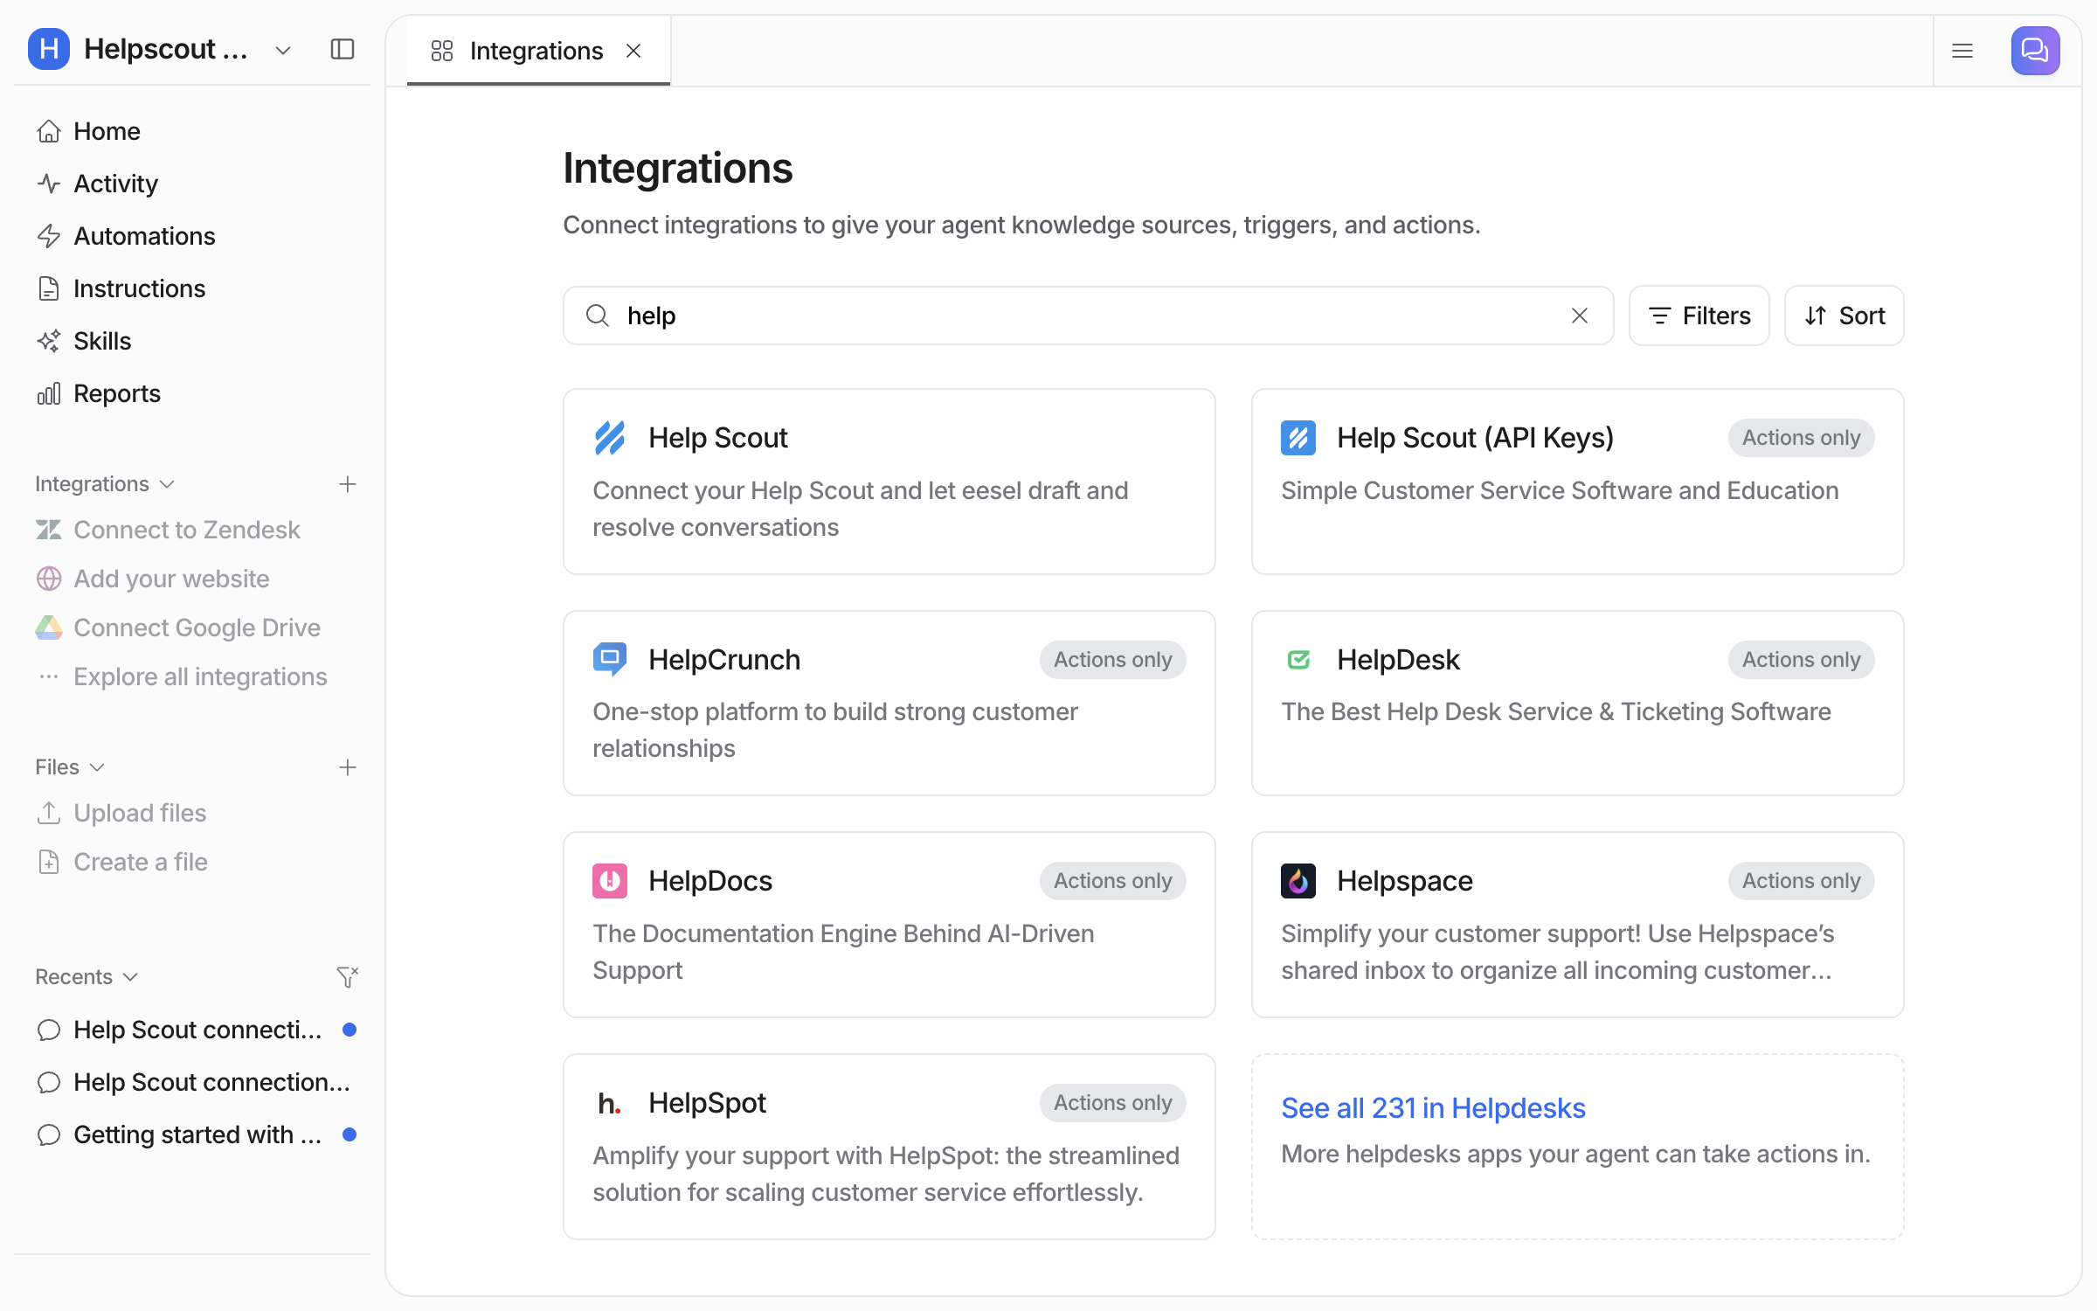Viewport: 2097px width, 1311px height.
Task: Open the Help Scout integration card
Action: (x=889, y=482)
